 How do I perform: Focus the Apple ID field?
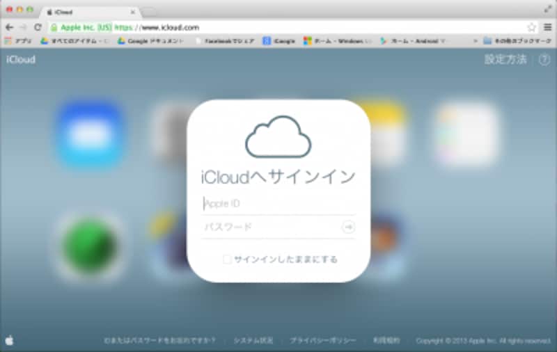[x=278, y=204]
